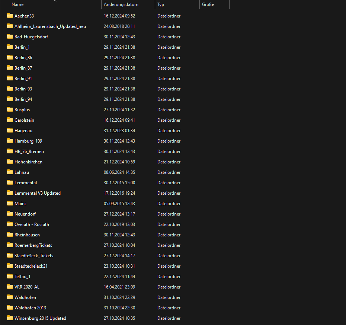Screen dimensions: 346x325
Task: Toggle sort direction arrow above Name
Action: (55, 1)
